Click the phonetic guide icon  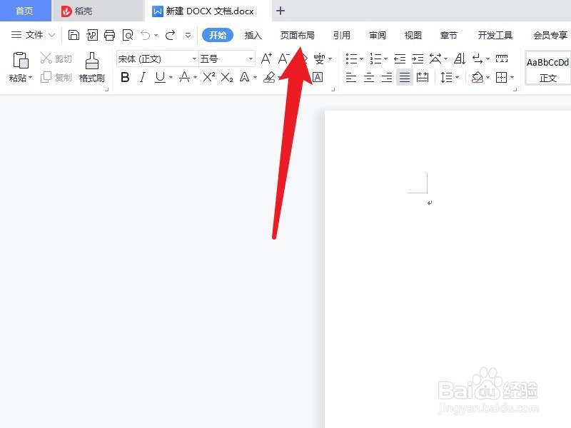click(x=319, y=58)
